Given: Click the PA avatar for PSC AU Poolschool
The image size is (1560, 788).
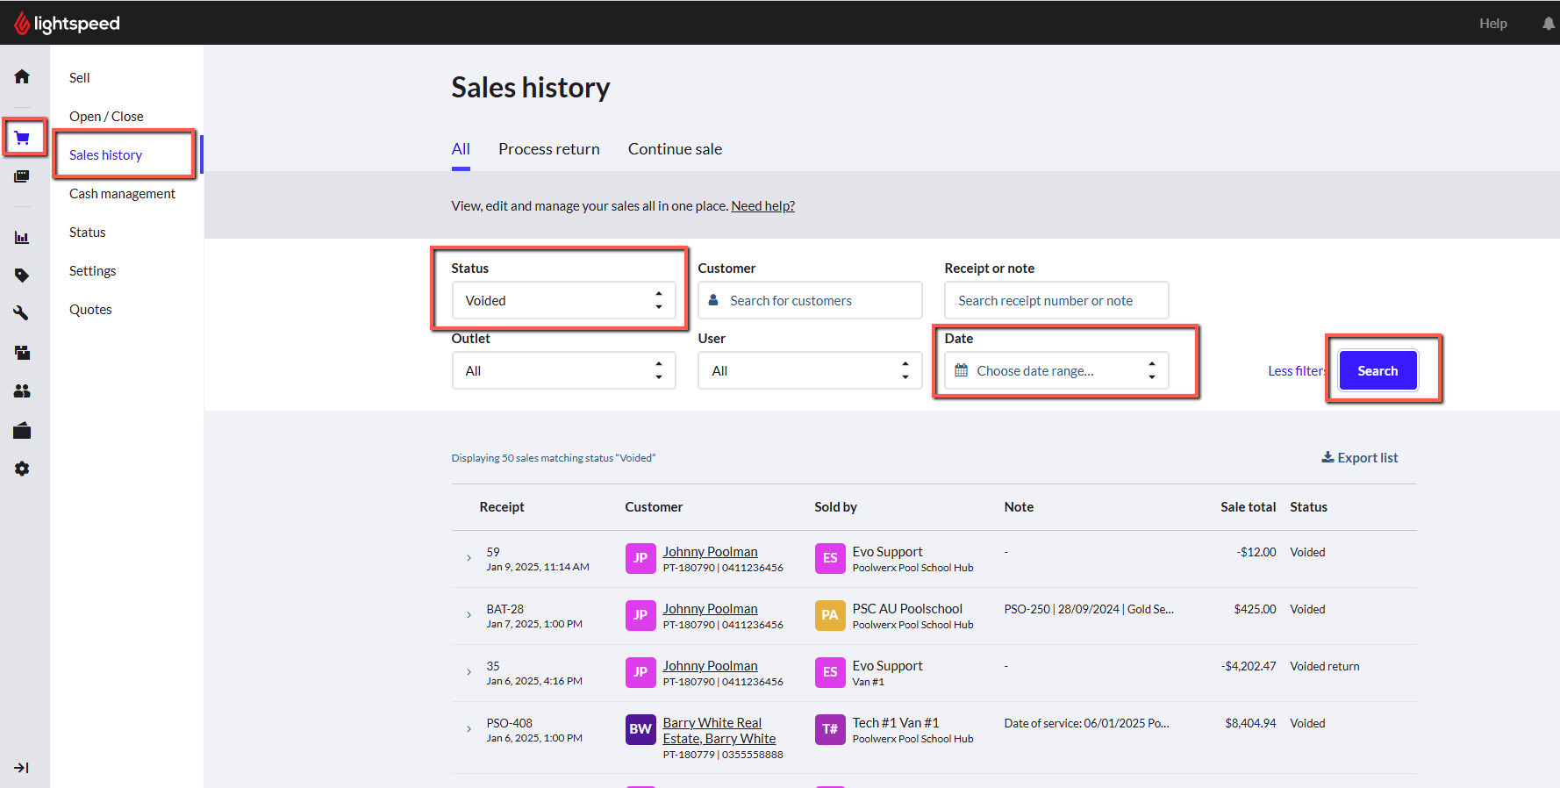Looking at the screenshot, I should click(x=830, y=615).
